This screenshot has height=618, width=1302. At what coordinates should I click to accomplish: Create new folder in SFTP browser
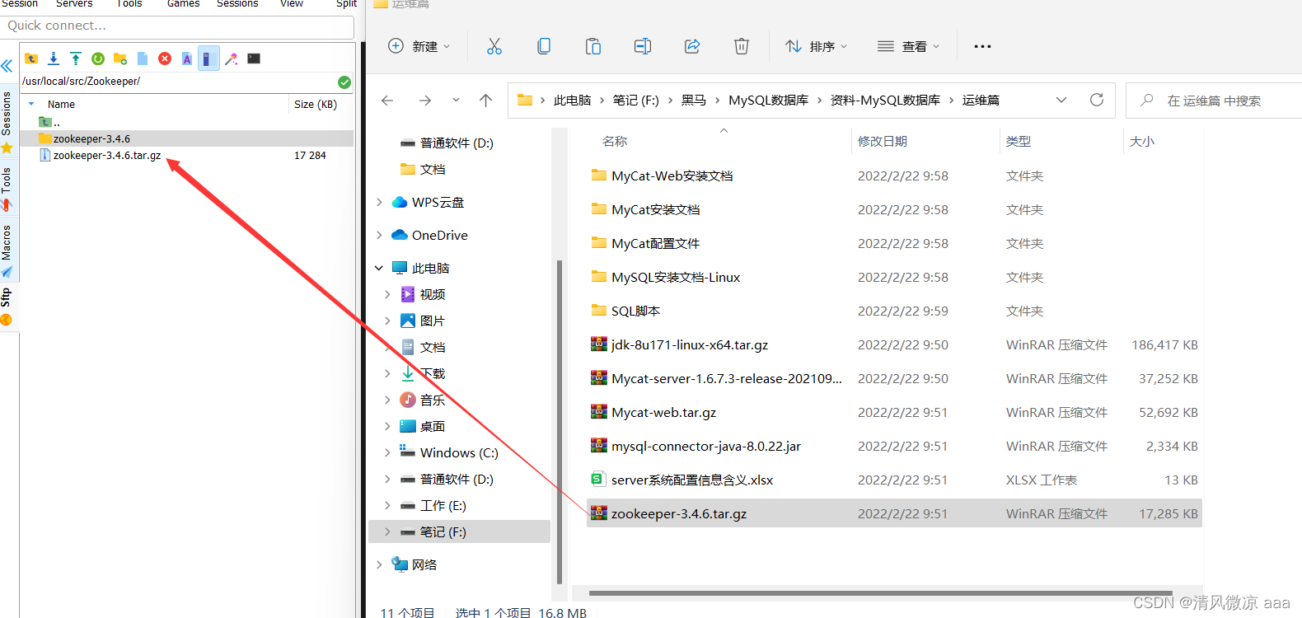coord(120,59)
